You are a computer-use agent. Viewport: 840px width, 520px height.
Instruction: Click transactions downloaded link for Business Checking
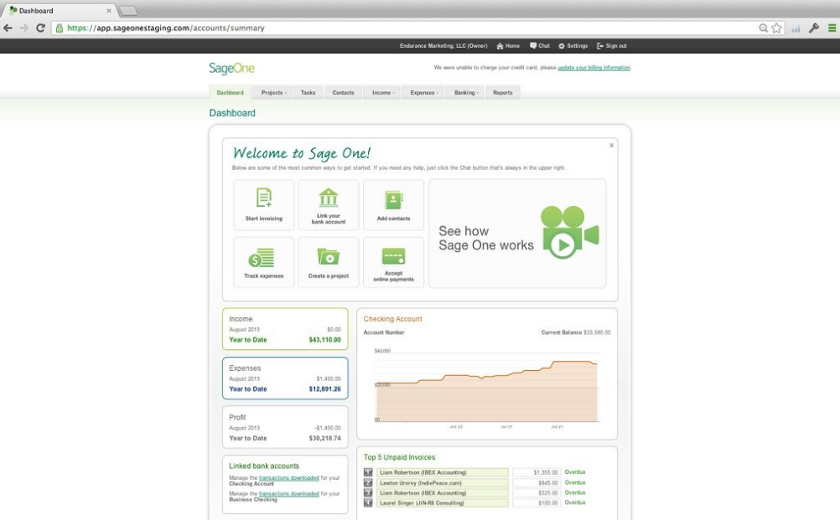(288, 494)
